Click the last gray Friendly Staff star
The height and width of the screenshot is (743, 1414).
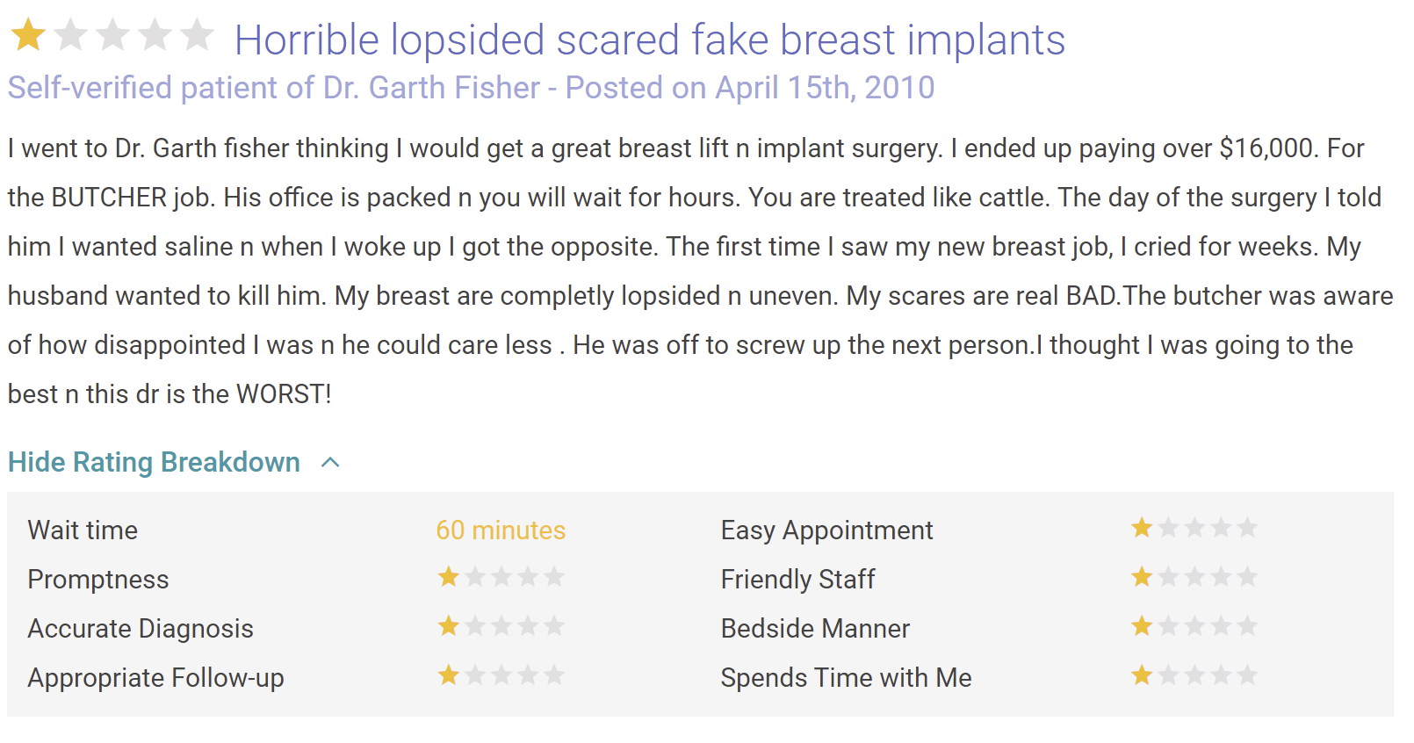coord(1247,577)
